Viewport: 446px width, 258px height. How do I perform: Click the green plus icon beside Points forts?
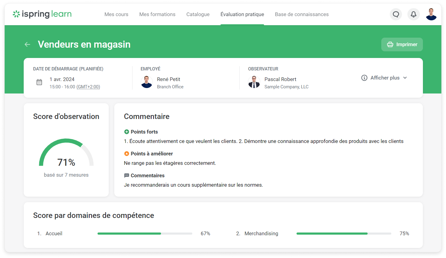click(126, 132)
